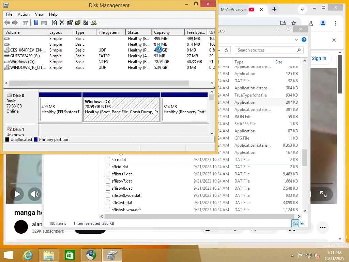349x262 pixels.
Task: Sort by the Layout column header
Action: pos(60,32)
